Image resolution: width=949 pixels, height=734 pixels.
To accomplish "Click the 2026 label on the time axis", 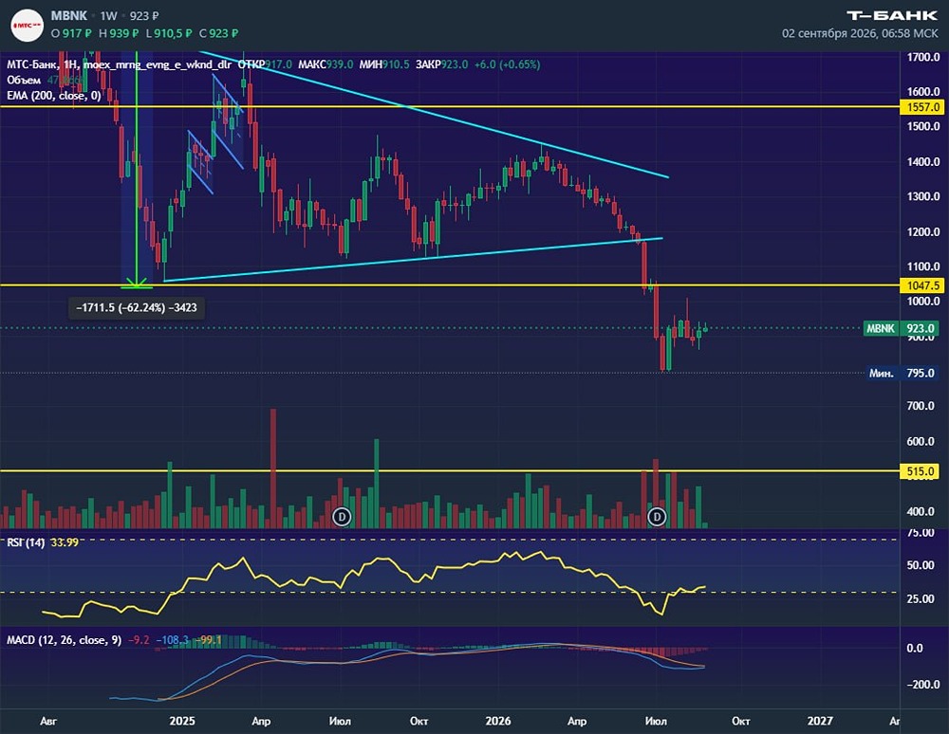I will 498,721.
